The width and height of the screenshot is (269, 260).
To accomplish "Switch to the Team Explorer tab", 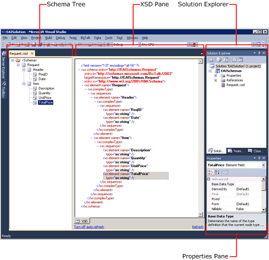I will coord(236,151).
